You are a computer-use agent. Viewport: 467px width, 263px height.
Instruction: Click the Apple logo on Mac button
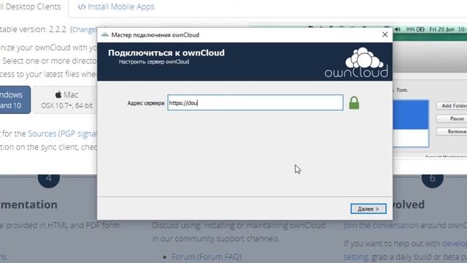tap(58, 95)
